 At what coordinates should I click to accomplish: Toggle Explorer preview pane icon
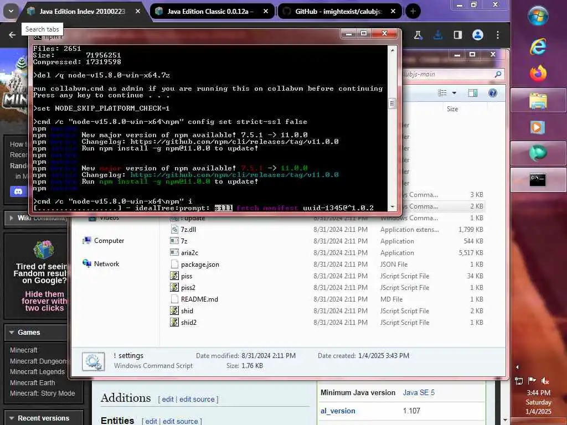(473, 93)
